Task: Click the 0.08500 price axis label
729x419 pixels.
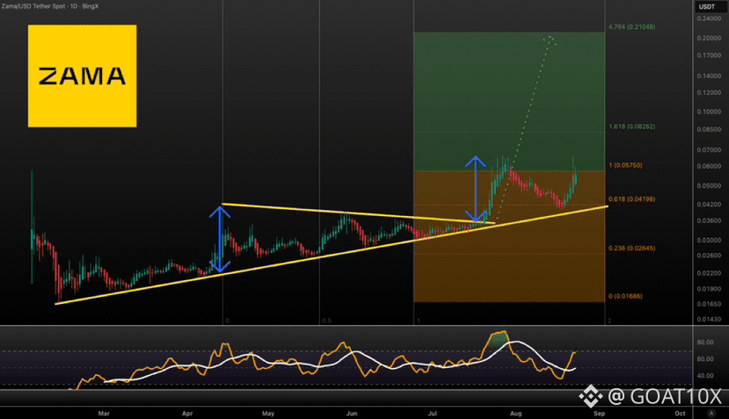Action: coord(709,130)
